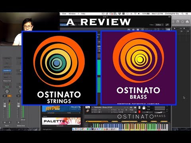The image size is (191, 143).
Task: Mute the Stereo Out channel strip
Action: tap(18, 122)
